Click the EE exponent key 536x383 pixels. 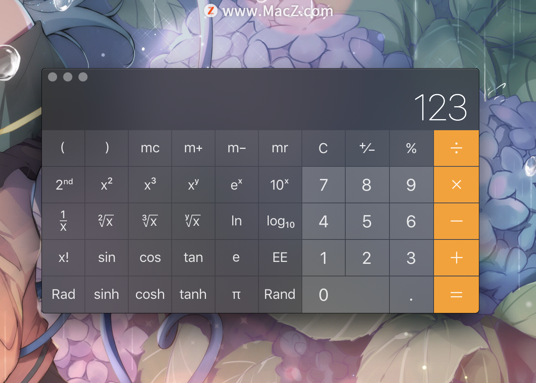280,258
